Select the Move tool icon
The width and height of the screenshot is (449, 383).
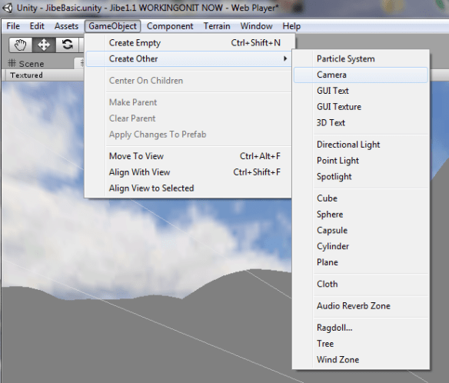pyautogui.click(x=44, y=45)
